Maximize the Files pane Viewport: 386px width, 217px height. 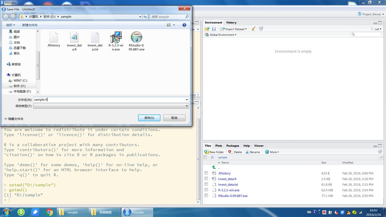[x=380, y=146]
